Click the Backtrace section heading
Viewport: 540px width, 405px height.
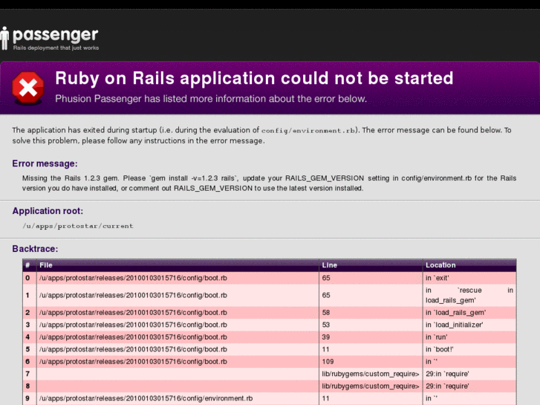pos(35,249)
